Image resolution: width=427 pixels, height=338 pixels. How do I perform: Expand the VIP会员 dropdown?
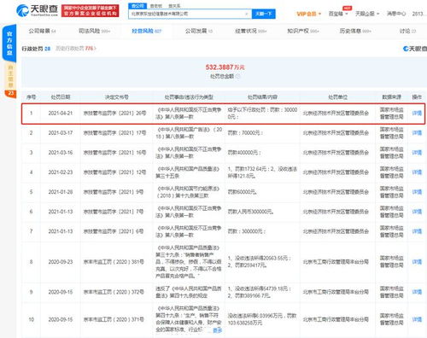[308, 14]
